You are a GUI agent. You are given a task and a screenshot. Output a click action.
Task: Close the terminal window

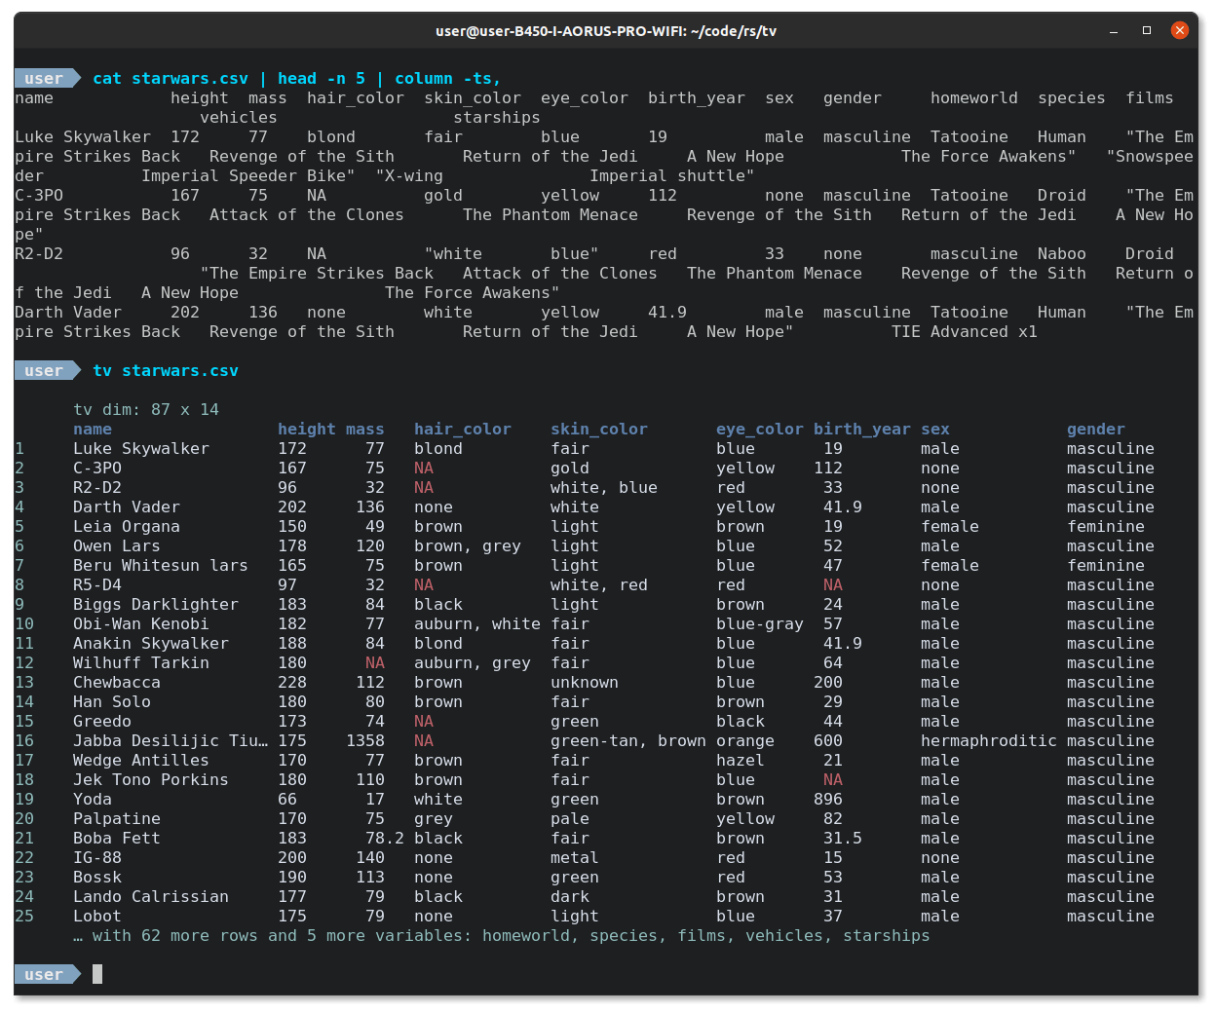(1179, 31)
